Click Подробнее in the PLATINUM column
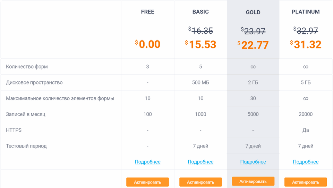Screen dimensions: 333x188 coord(306,162)
